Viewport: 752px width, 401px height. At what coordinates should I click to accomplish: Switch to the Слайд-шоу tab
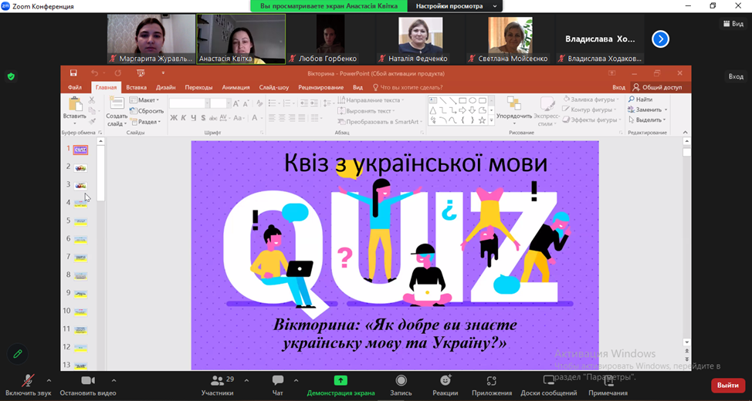tap(274, 88)
